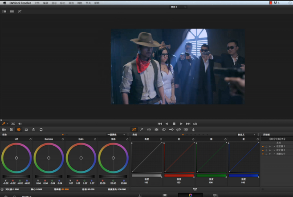Screen dimensions: 293x197
Task: Open the 序列 1 timeline dropdown
Action: click(178, 7)
